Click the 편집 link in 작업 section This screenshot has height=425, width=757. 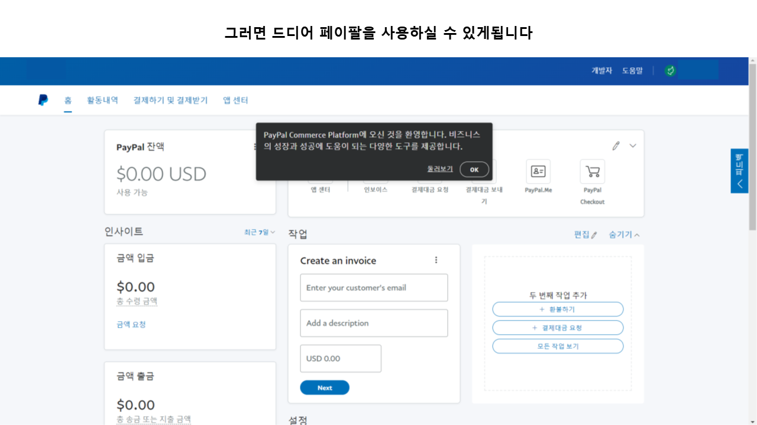[x=585, y=234]
